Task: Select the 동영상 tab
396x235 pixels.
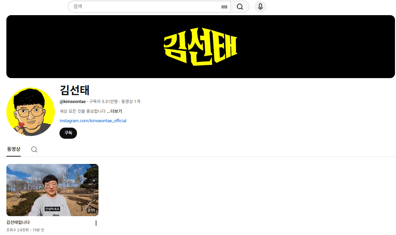Action: coord(14,149)
